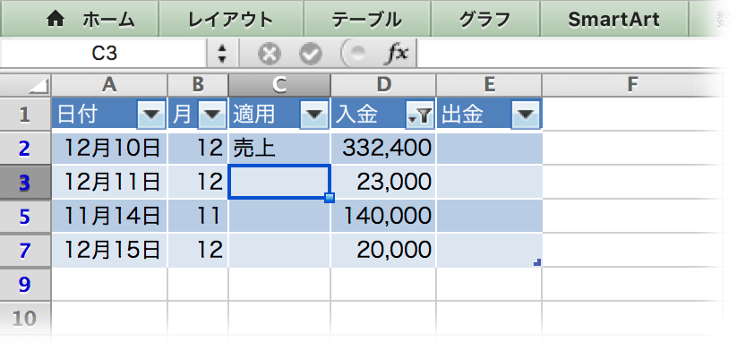
Task: Click the Name Box showing C3
Action: tap(104, 54)
